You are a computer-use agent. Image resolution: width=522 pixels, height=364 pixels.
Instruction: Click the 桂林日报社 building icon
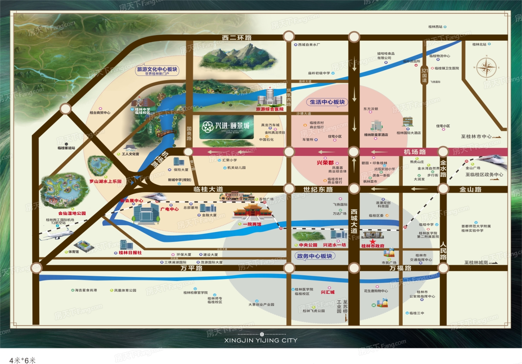point(126,245)
